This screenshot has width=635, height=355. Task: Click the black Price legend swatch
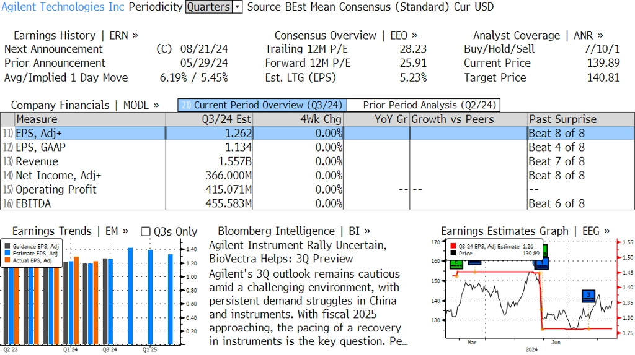pyautogui.click(x=453, y=254)
